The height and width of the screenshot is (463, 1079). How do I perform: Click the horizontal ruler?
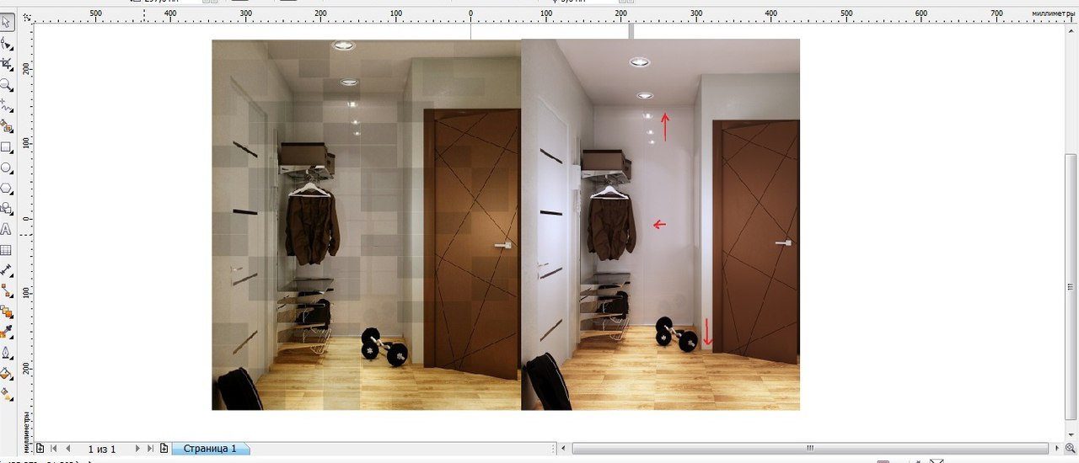(x=556, y=15)
